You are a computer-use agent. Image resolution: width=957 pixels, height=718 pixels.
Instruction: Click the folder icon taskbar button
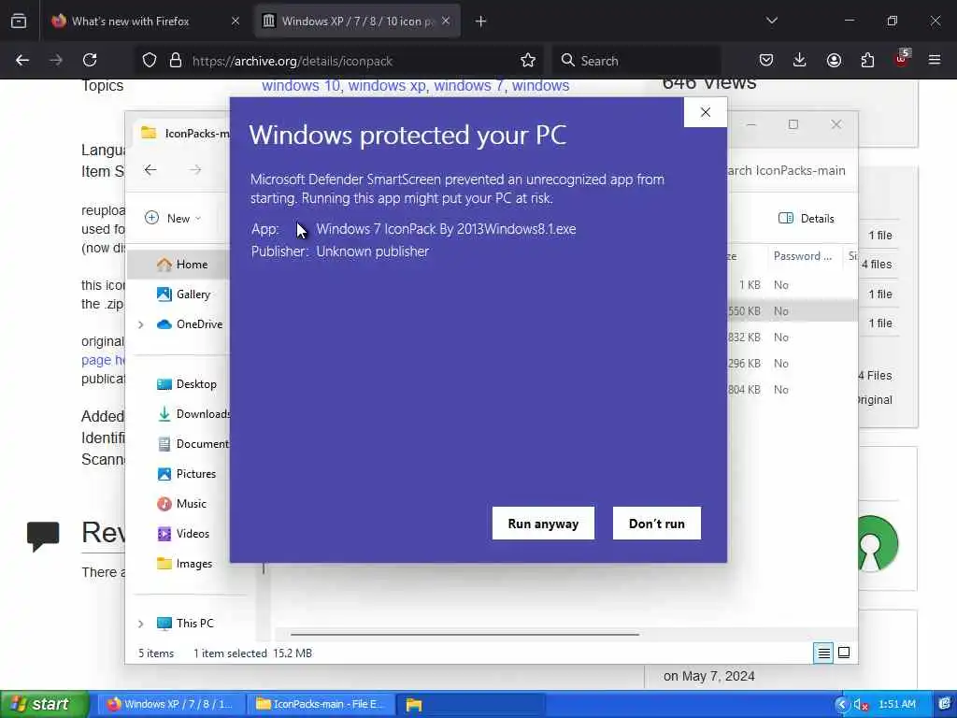(470, 704)
